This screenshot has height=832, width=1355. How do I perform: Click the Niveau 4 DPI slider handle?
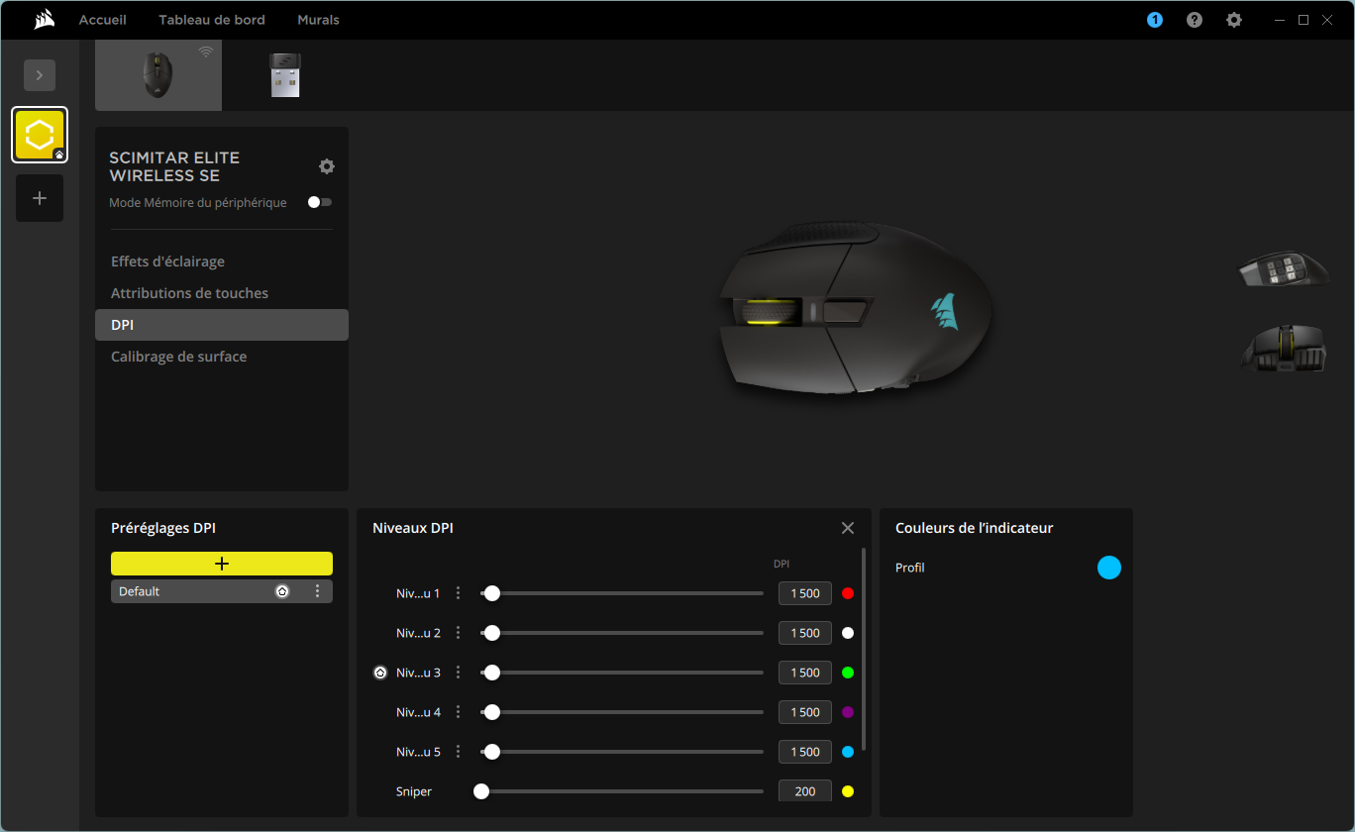[x=491, y=712]
